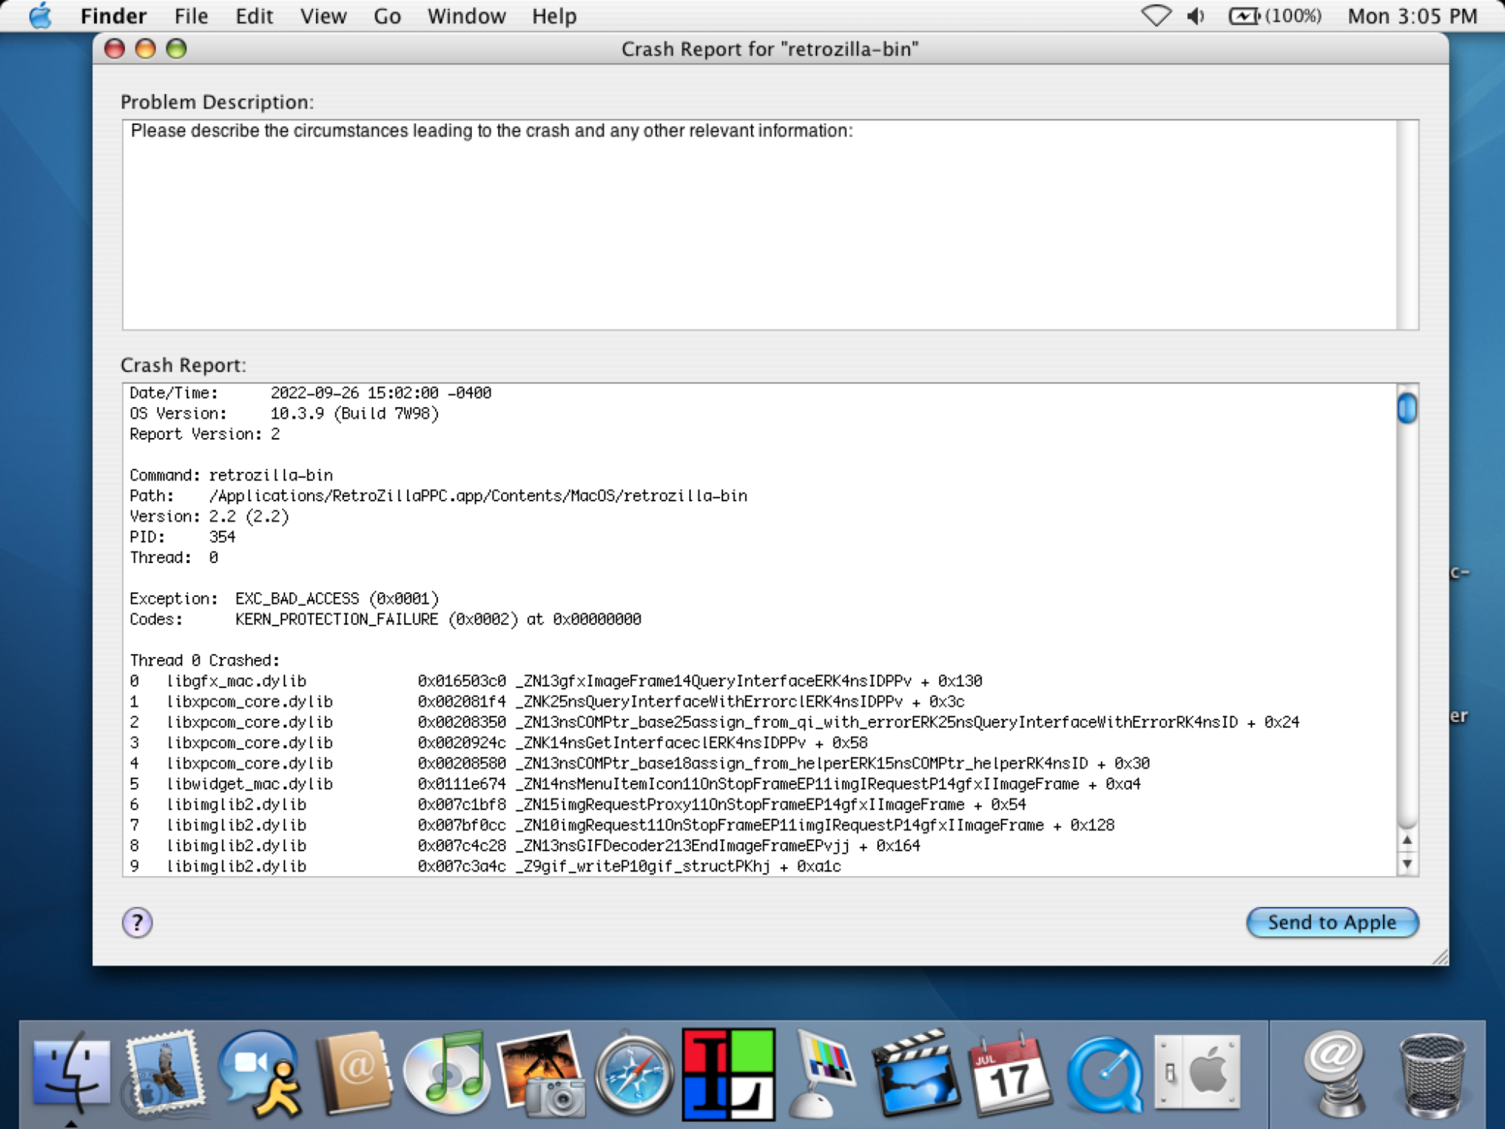Click the crash report scrollbar thumb
This screenshot has height=1129, width=1505.
tap(1407, 408)
